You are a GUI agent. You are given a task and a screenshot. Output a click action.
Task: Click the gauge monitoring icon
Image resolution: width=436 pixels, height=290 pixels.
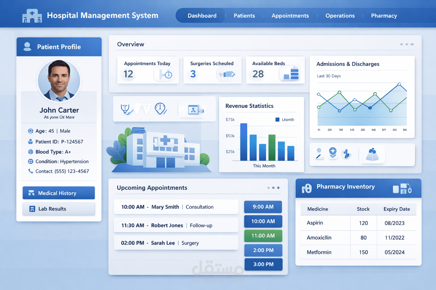tap(160, 108)
